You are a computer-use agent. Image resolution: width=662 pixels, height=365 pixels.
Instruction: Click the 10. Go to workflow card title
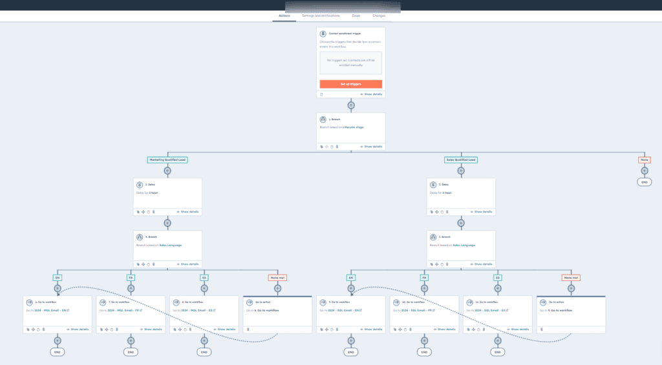point(413,302)
